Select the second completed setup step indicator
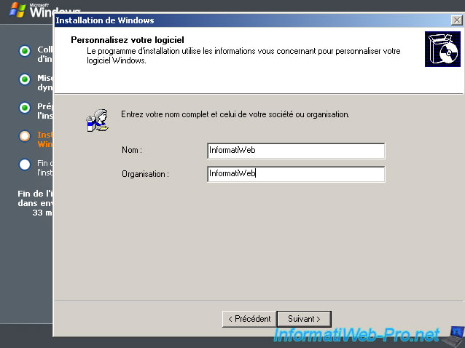Image resolution: width=465 pixels, height=348 pixels. (x=25, y=79)
